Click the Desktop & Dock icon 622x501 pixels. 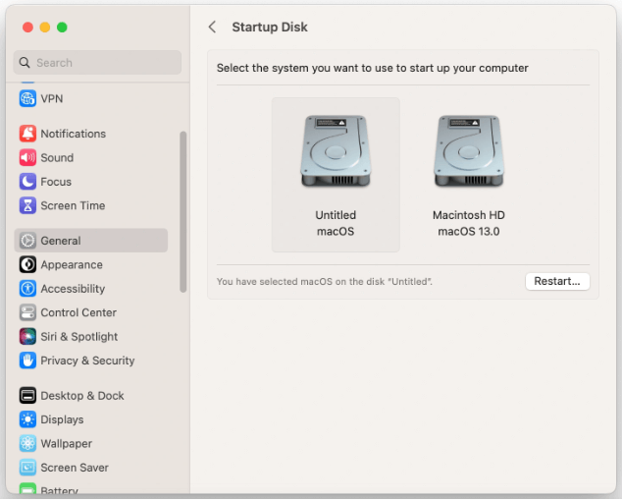click(27, 396)
